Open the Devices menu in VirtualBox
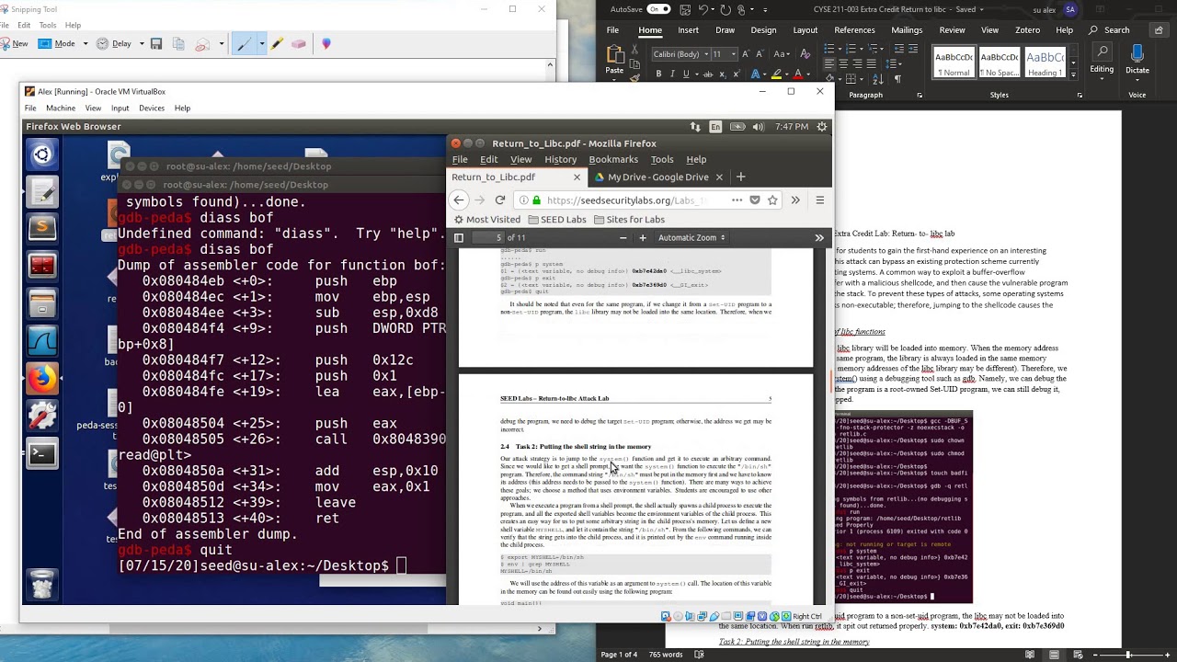This screenshot has width=1177, height=662. (152, 108)
